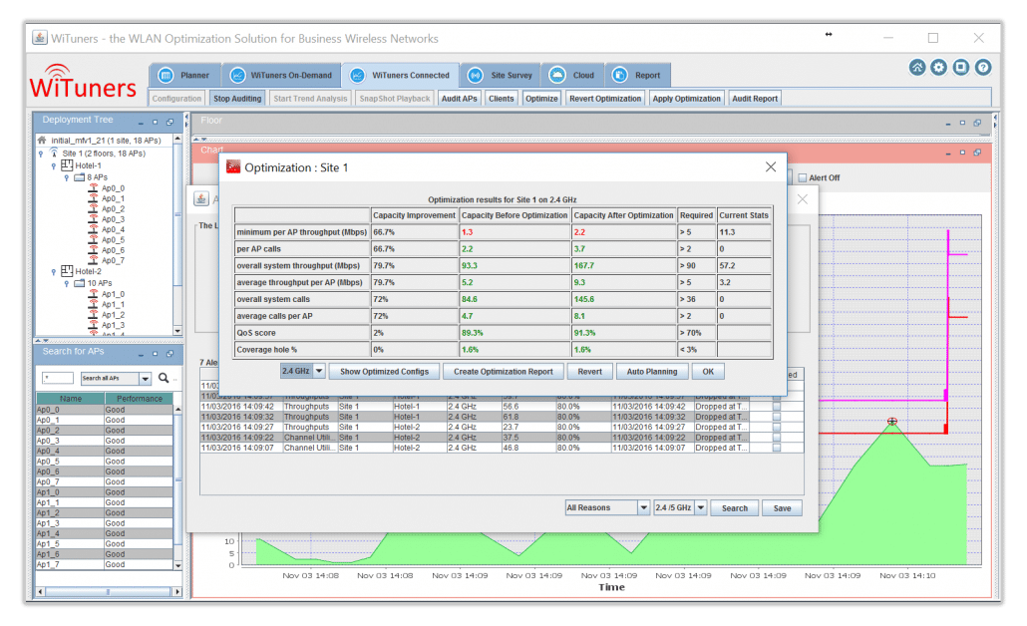Open the Report tab
The width and height of the screenshot is (1027, 626).
click(638, 76)
